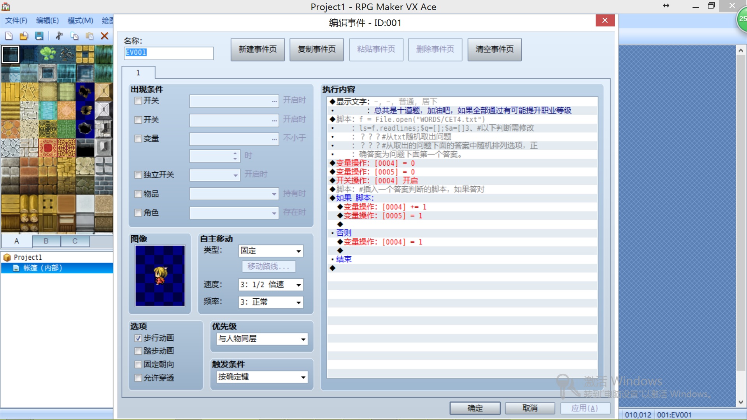
Task: Open the 触发条件 trigger dropdown
Action: point(262,377)
